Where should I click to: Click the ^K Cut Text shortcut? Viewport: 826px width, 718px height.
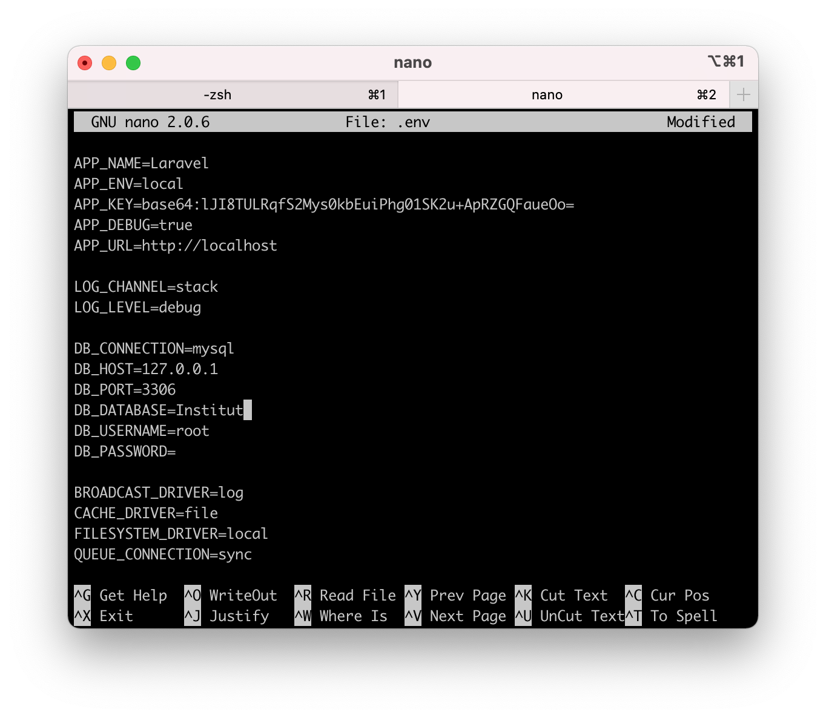click(561, 595)
